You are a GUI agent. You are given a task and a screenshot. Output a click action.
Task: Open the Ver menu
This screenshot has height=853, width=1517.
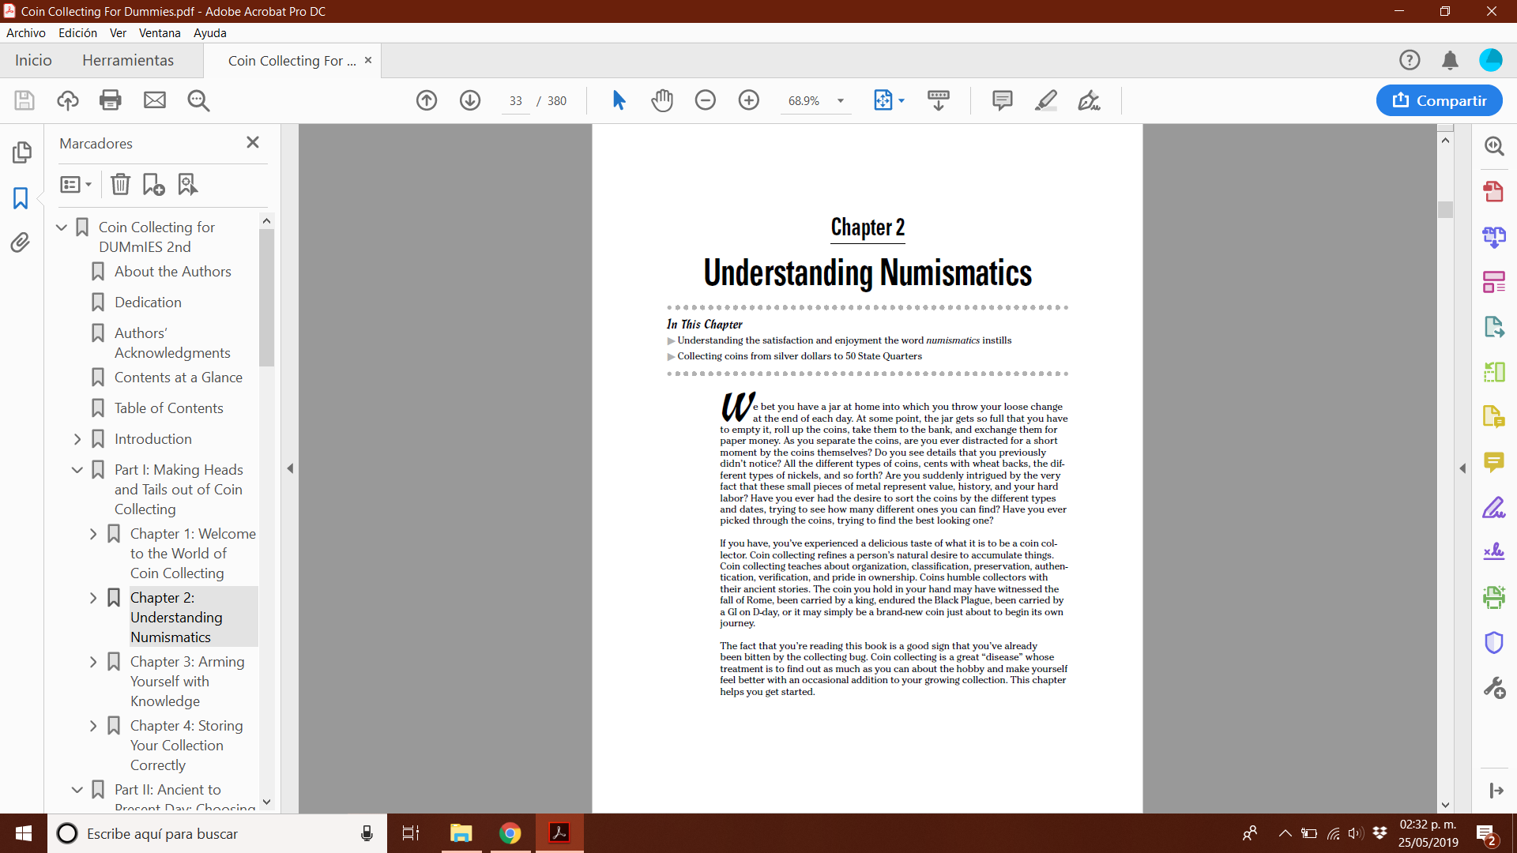tap(118, 32)
